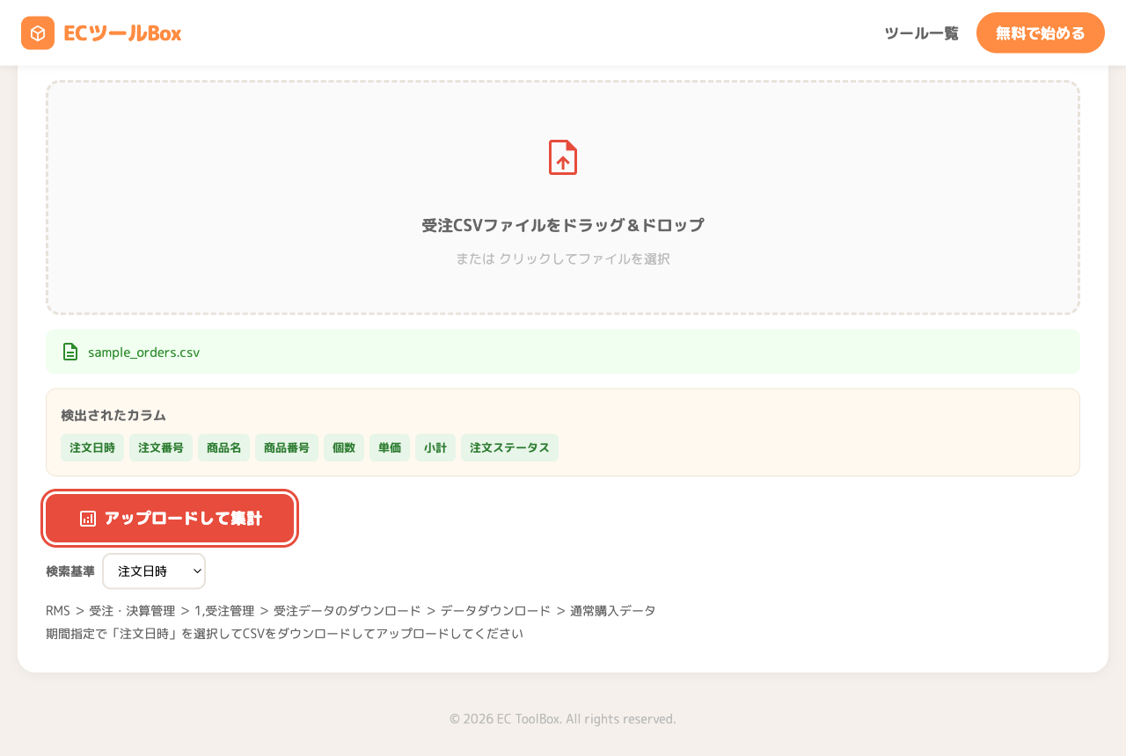The height and width of the screenshot is (756, 1126).
Task: Click the sample_orders.csv file name
Action: pyautogui.click(x=143, y=352)
